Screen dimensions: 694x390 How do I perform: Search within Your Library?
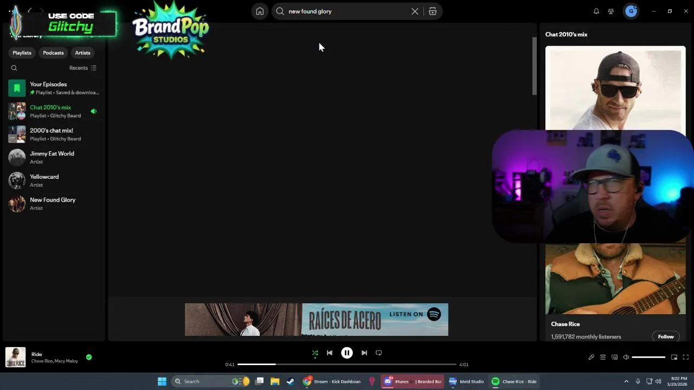(x=14, y=68)
